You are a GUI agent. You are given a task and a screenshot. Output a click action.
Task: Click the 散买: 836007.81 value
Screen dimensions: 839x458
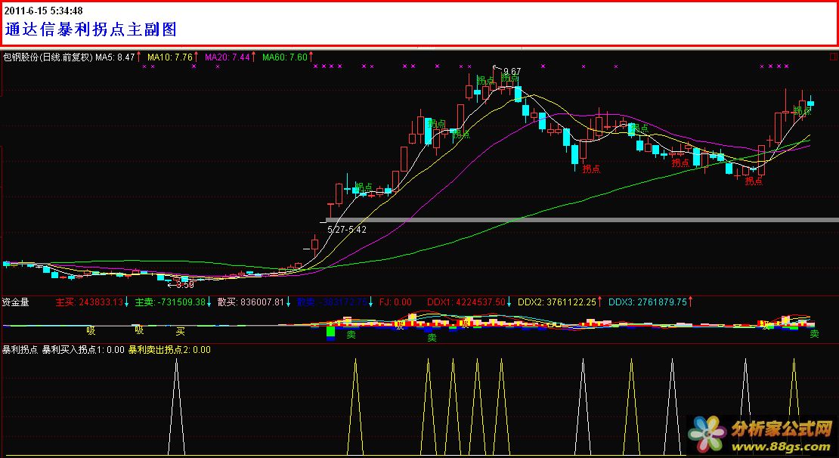pyautogui.click(x=251, y=302)
